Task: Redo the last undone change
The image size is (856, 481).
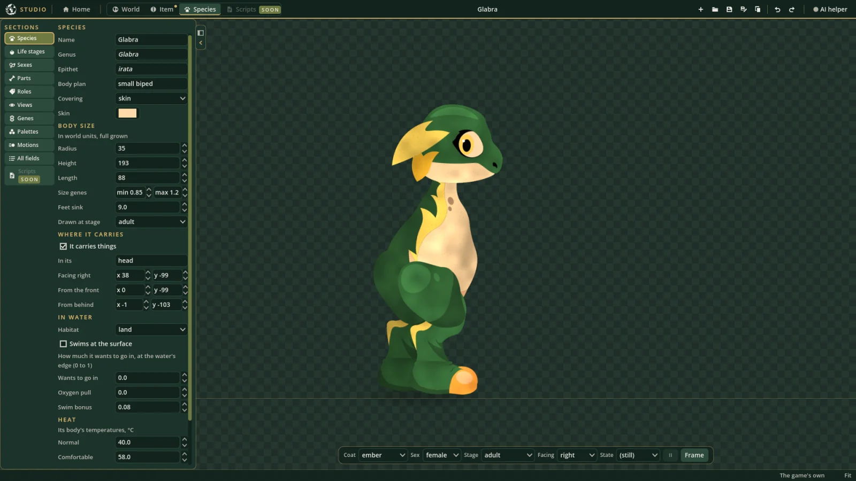Action: pyautogui.click(x=792, y=10)
